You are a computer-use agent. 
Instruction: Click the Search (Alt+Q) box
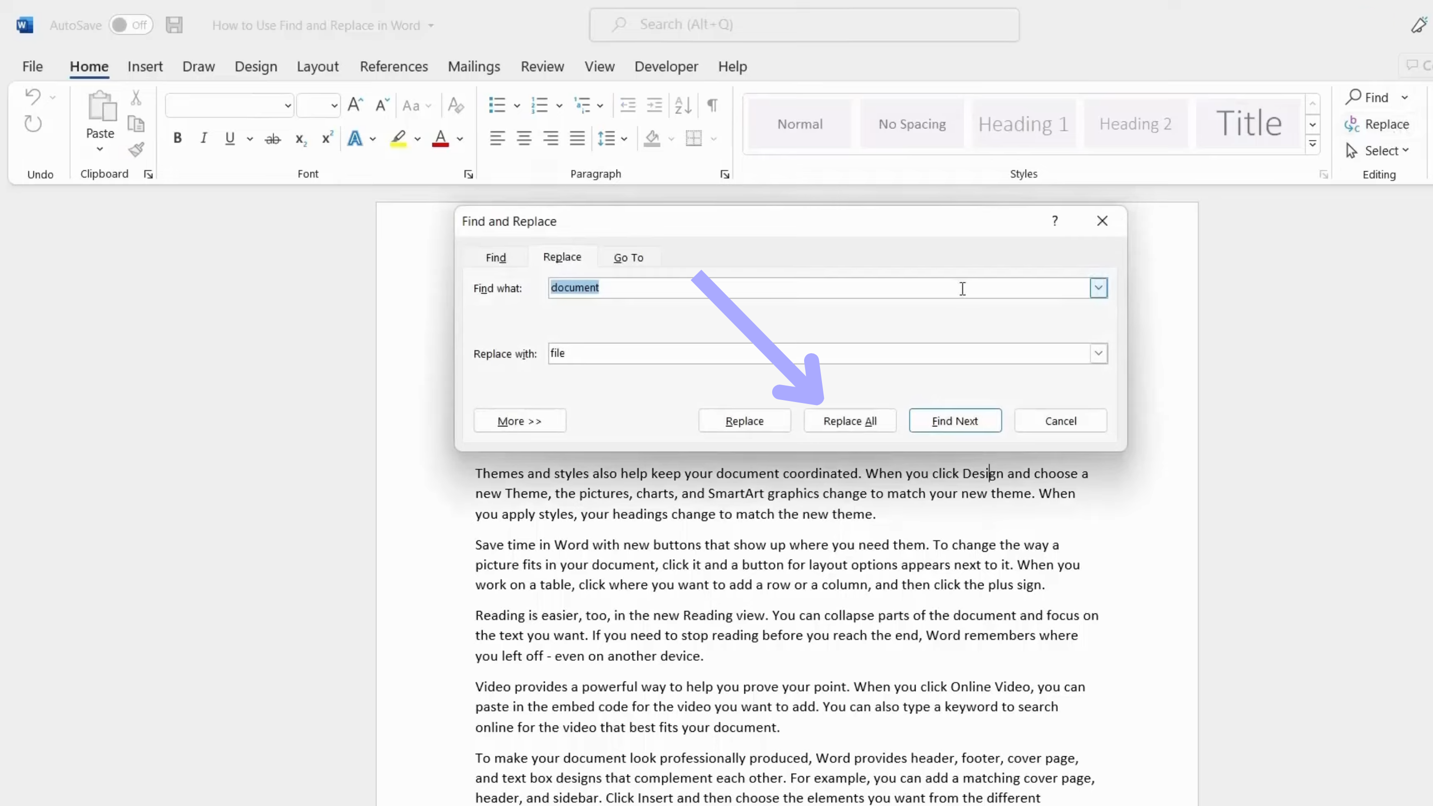pyautogui.click(x=805, y=25)
